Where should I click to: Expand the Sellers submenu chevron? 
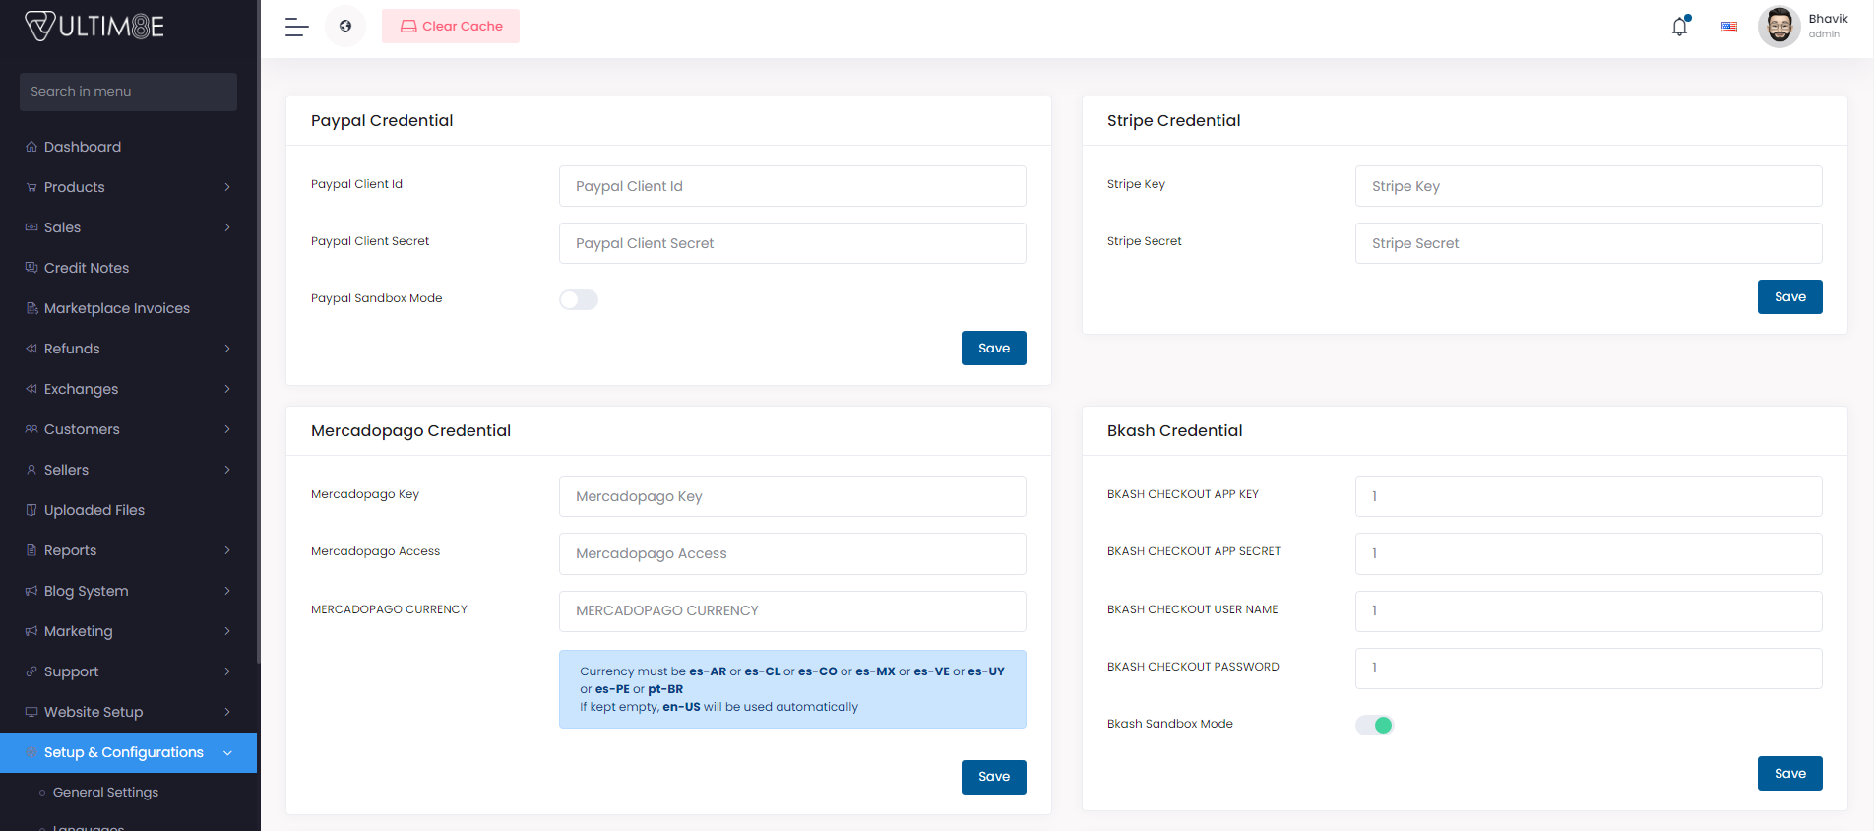click(227, 470)
